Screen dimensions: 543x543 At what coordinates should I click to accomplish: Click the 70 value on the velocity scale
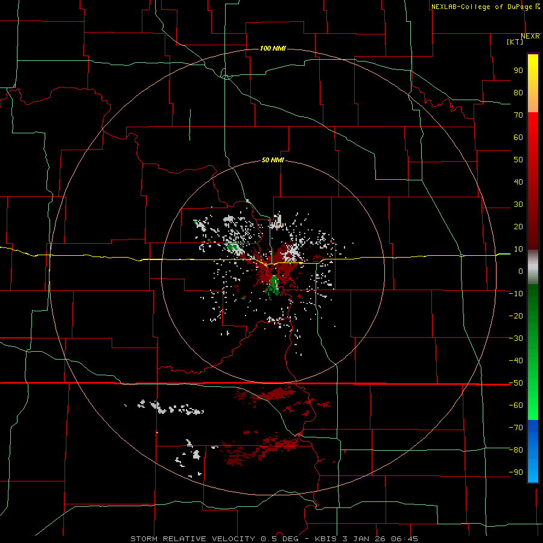518,115
